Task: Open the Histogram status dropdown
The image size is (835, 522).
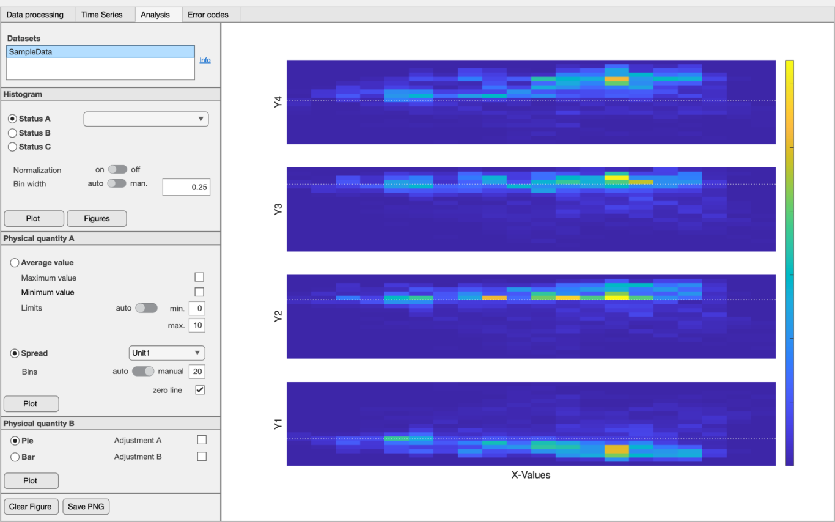Action: [145, 119]
